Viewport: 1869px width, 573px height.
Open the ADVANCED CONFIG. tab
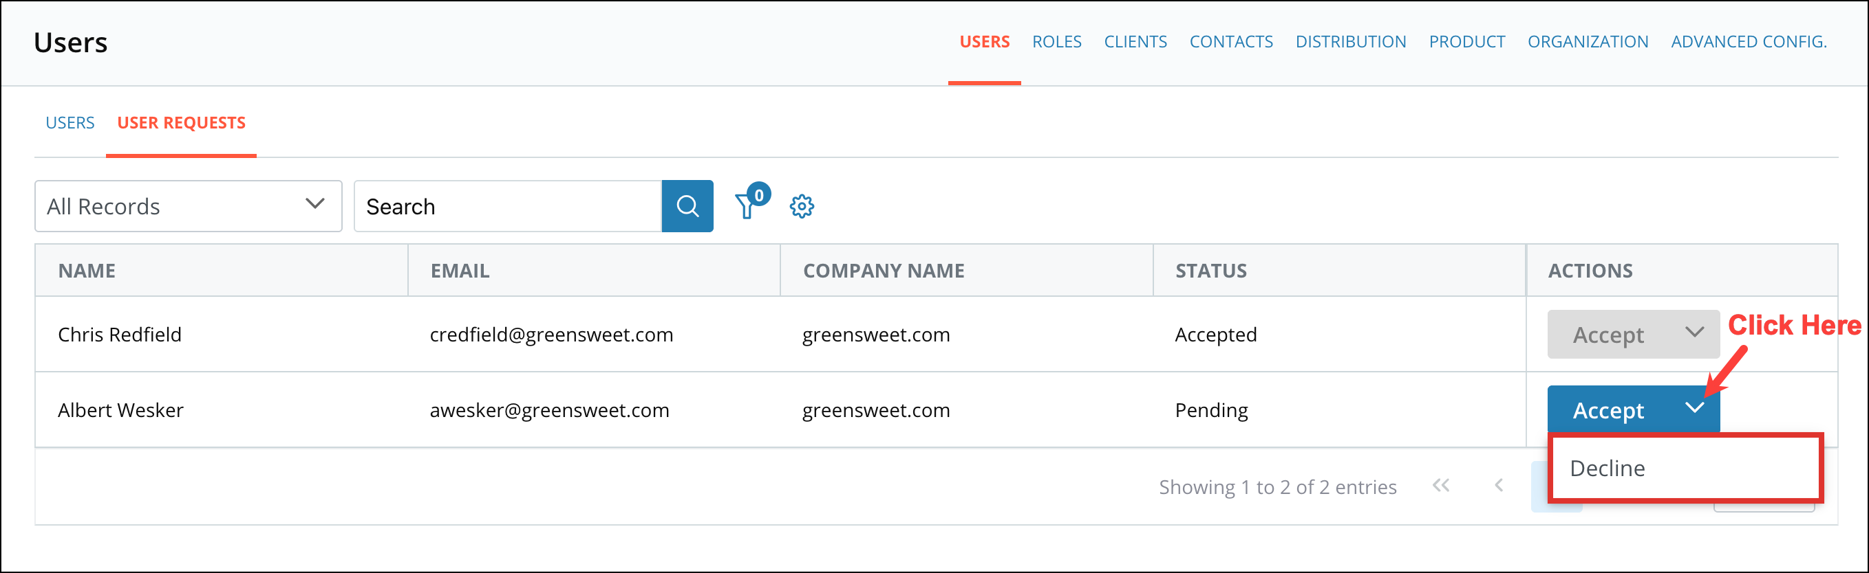(1749, 42)
